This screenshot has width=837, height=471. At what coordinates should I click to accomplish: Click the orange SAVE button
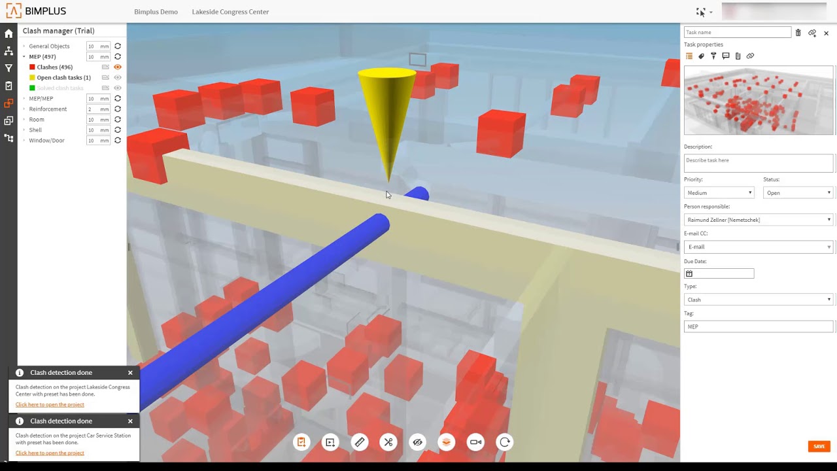pos(819,446)
